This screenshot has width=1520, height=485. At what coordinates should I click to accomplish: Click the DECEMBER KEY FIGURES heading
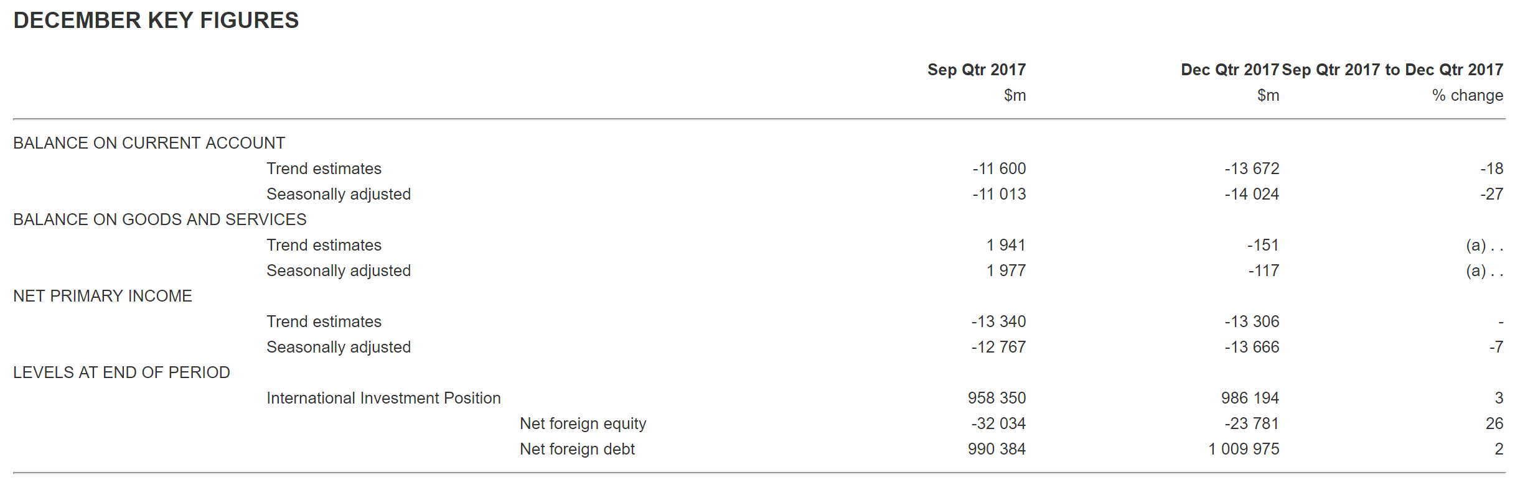pos(156,21)
